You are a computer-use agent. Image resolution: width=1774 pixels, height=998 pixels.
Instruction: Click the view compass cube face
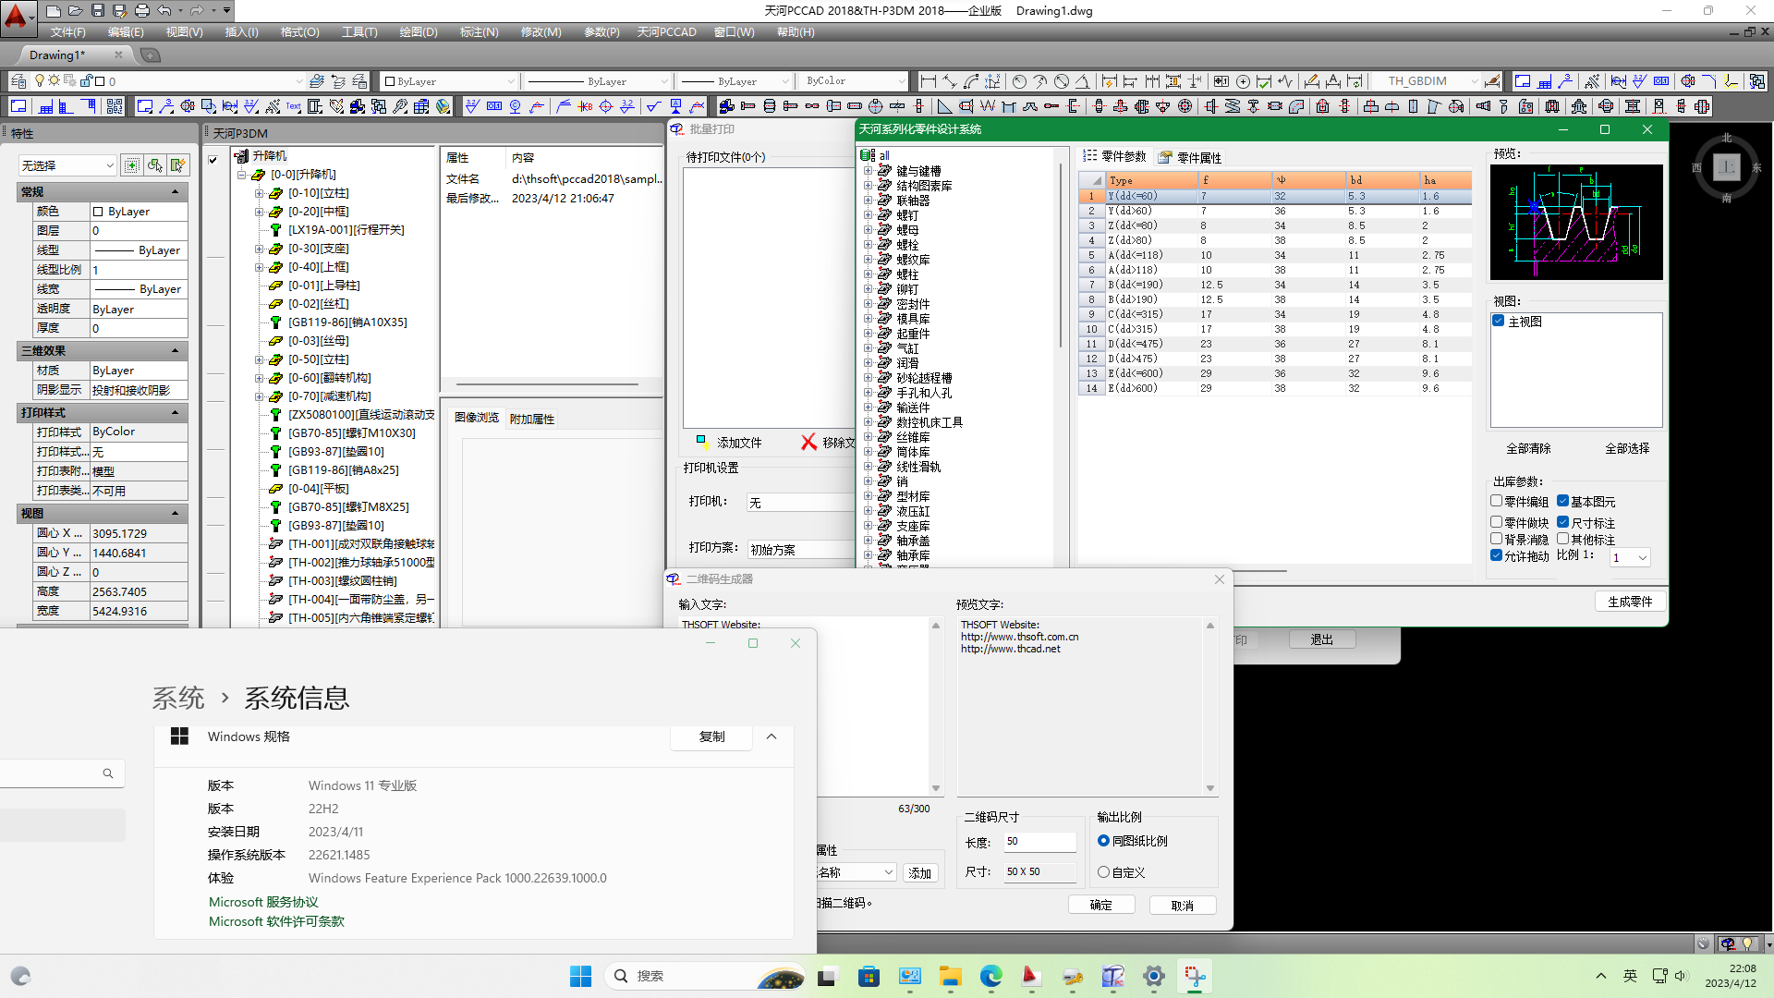click(1726, 167)
